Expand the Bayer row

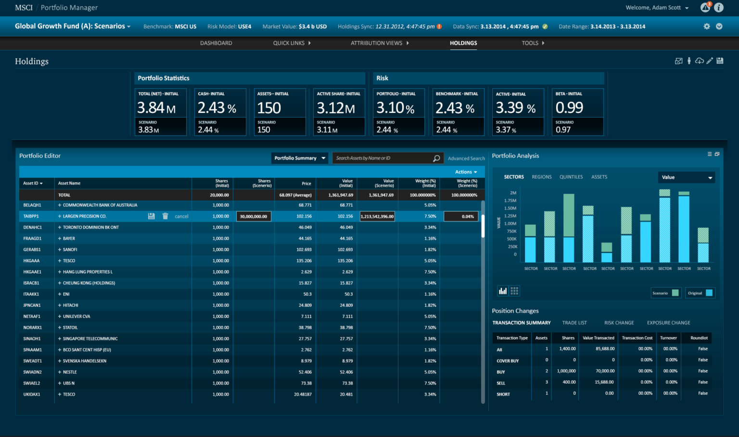click(x=60, y=238)
